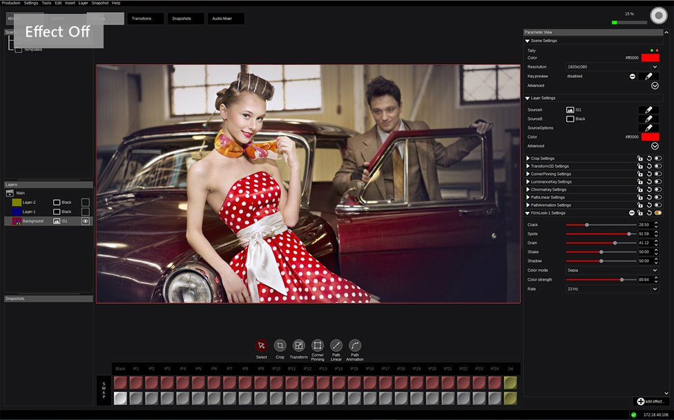Switch to the Transitions tab
Viewport: 674px width, 420px height.
pyautogui.click(x=145, y=19)
